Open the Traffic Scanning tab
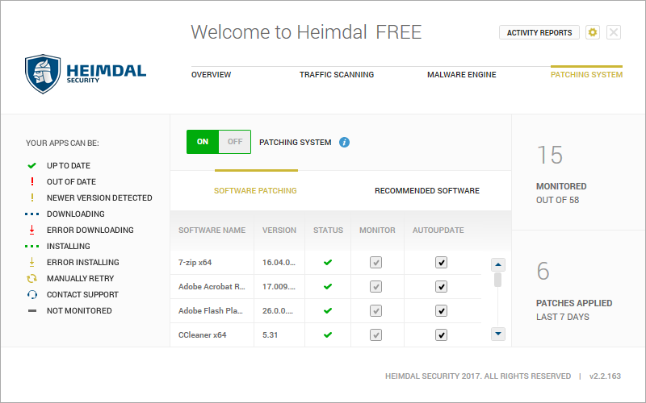Image resolution: width=646 pixels, height=403 pixels. (x=337, y=75)
